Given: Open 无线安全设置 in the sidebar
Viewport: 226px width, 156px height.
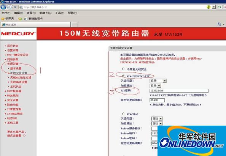Looking at the screenshot, I should point(19,73).
